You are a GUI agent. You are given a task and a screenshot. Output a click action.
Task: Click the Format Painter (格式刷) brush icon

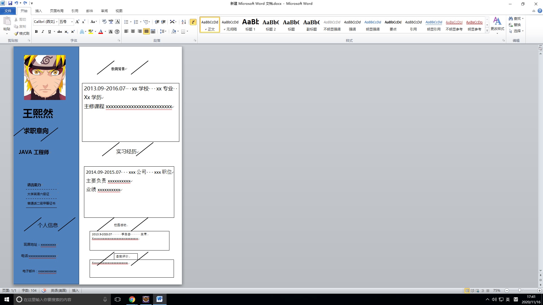tap(16, 33)
